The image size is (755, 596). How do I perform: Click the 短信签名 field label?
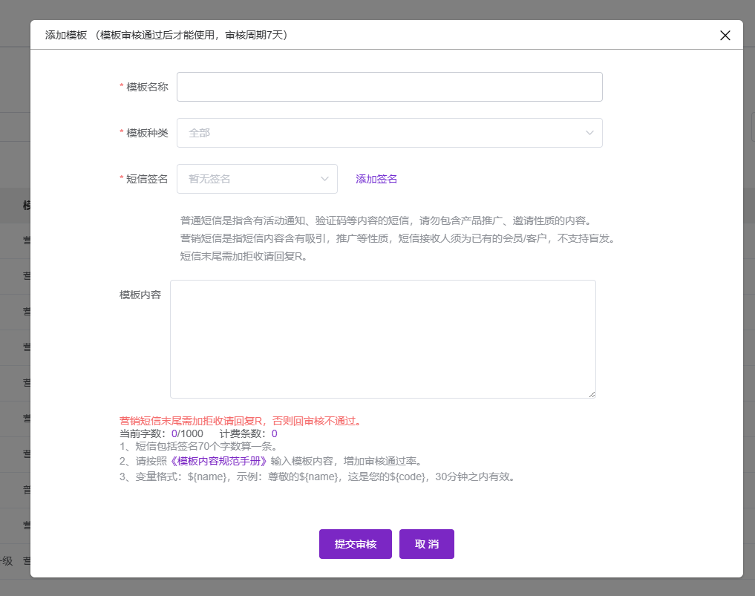[147, 179]
